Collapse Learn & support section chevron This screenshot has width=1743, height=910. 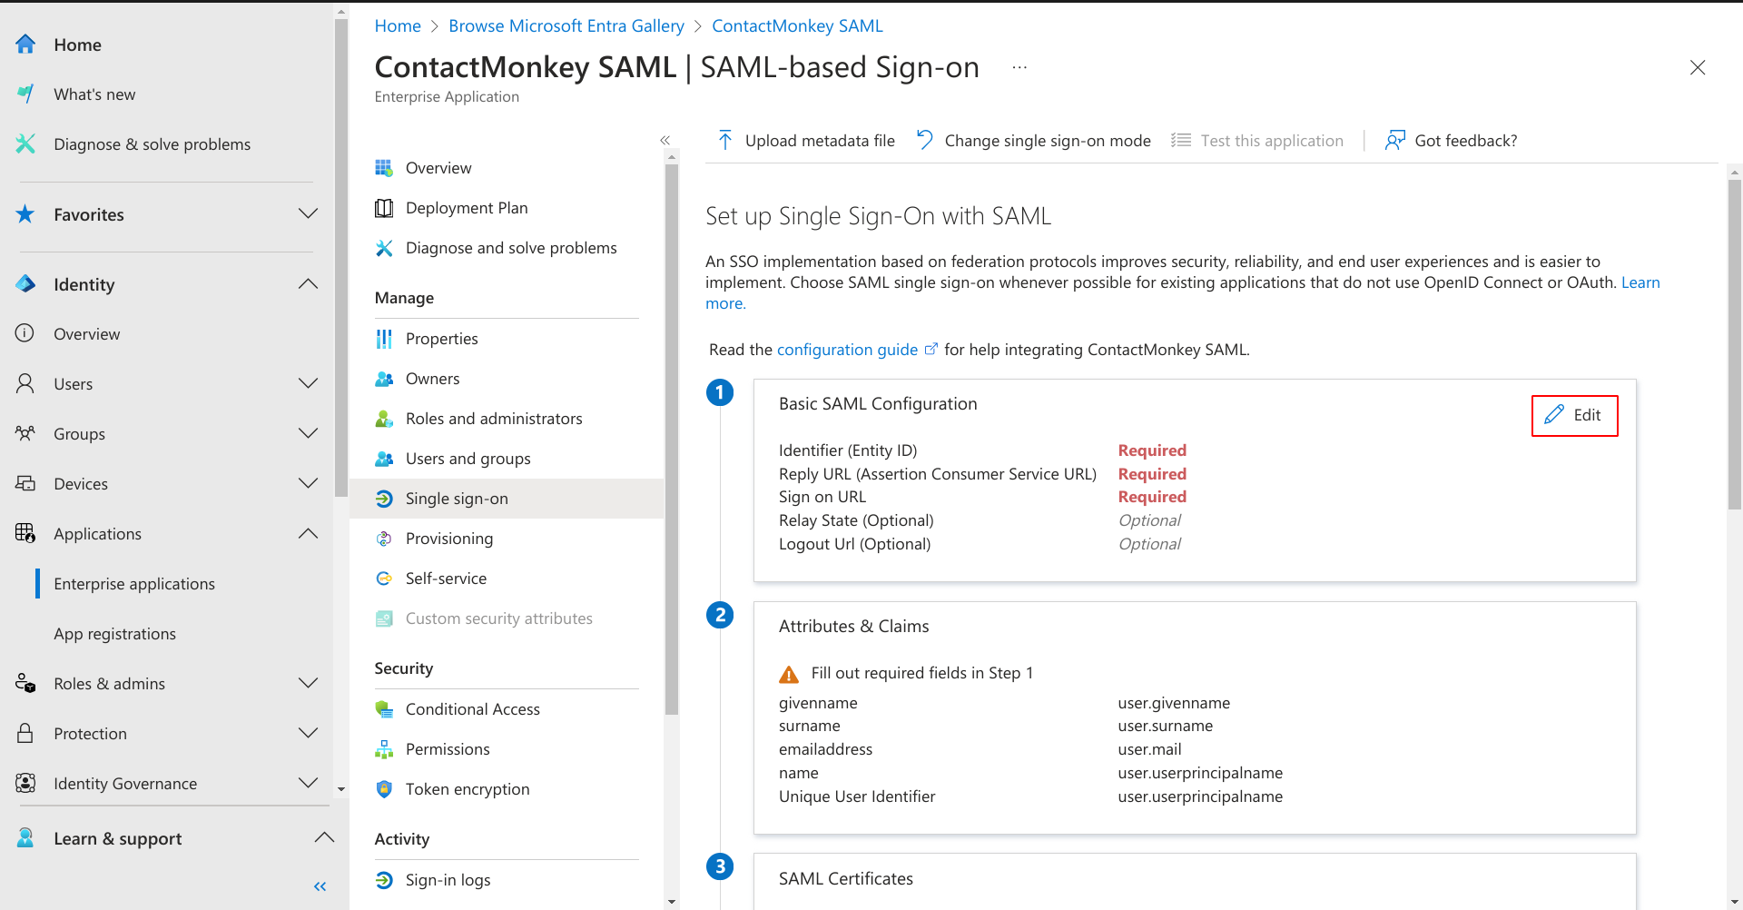324,837
